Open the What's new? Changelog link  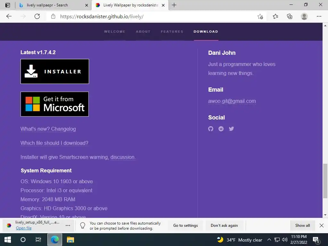pyautogui.click(x=48, y=129)
